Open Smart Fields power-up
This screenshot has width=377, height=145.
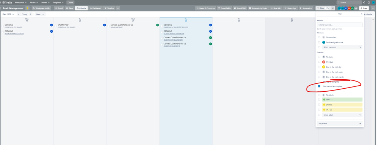224,8
